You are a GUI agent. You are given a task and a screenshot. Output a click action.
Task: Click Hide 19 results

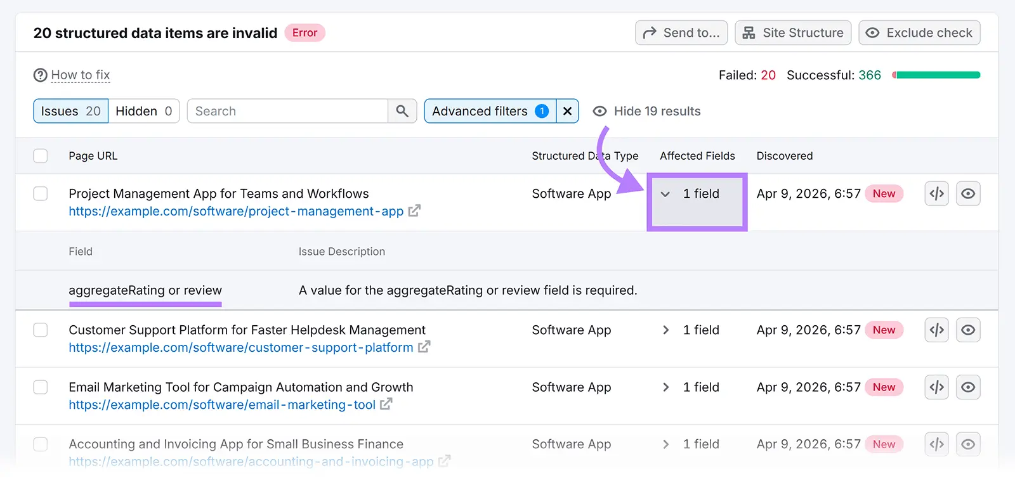646,111
